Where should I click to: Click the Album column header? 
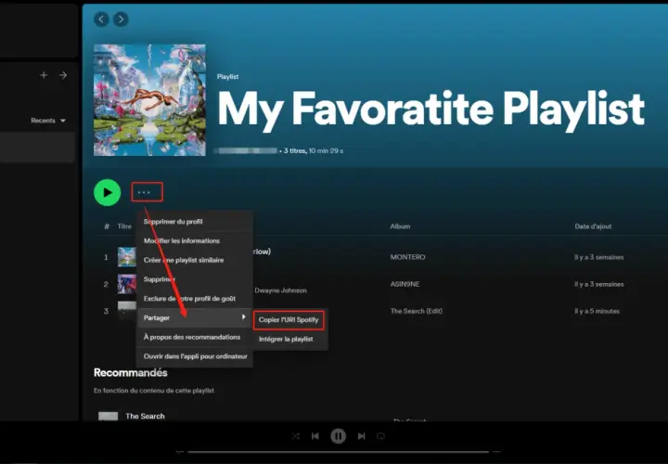400,226
